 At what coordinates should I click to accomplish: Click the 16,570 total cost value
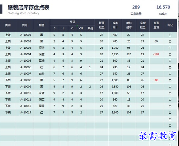pos(163,7)
